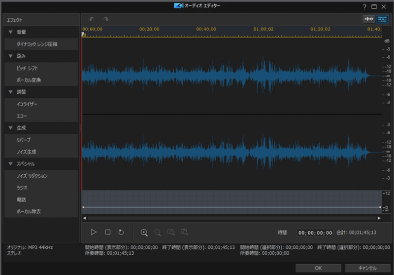Click the horizontal scrollbar right arrow

click(379, 218)
